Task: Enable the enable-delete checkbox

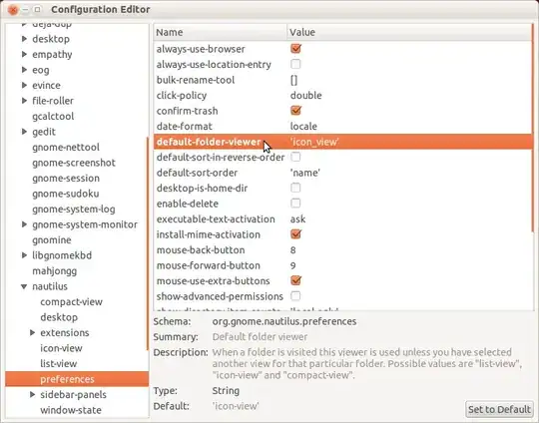Action: (295, 204)
